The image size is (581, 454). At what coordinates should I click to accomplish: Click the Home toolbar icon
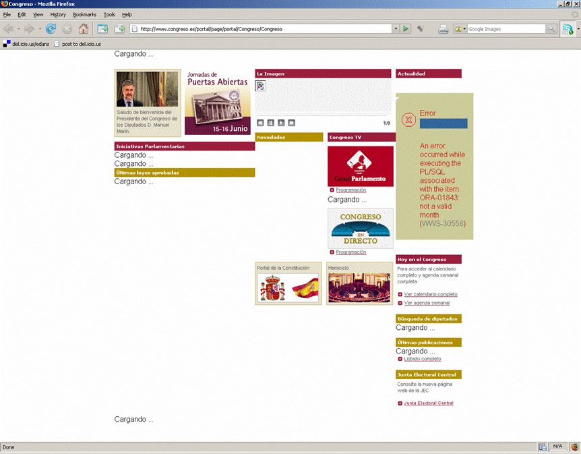click(84, 29)
